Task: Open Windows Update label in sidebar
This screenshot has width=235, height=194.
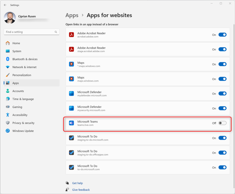Action: 23,131
